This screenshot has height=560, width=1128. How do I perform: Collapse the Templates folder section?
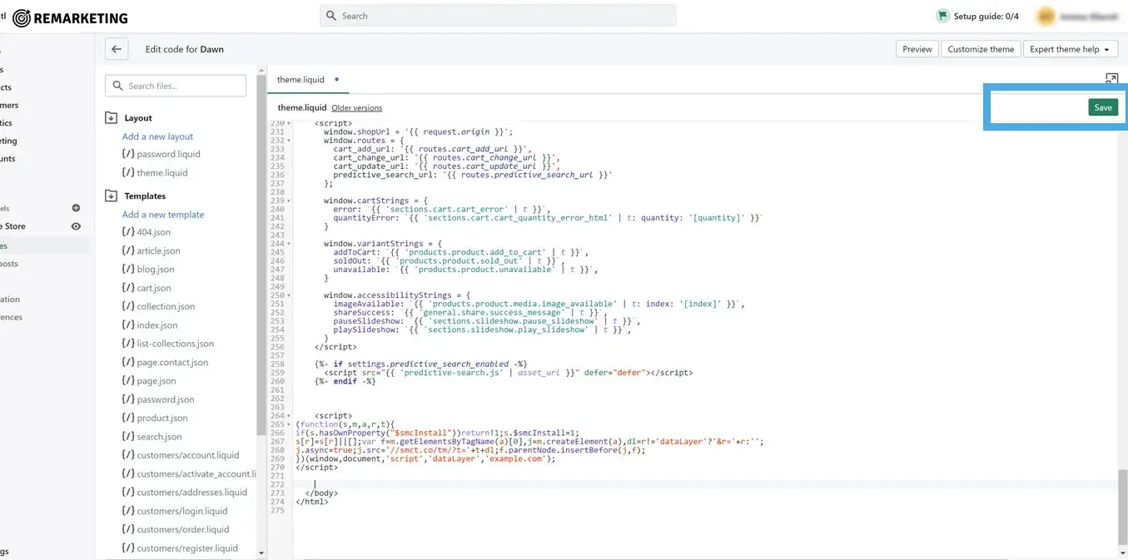pyautogui.click(x=112, y=196)
